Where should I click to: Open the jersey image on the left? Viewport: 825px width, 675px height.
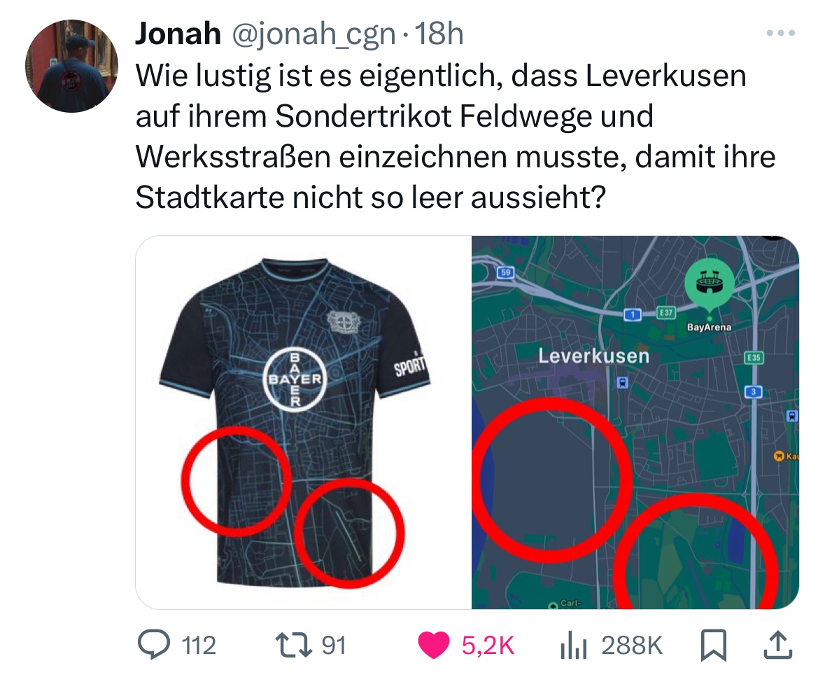pos(304,422)
